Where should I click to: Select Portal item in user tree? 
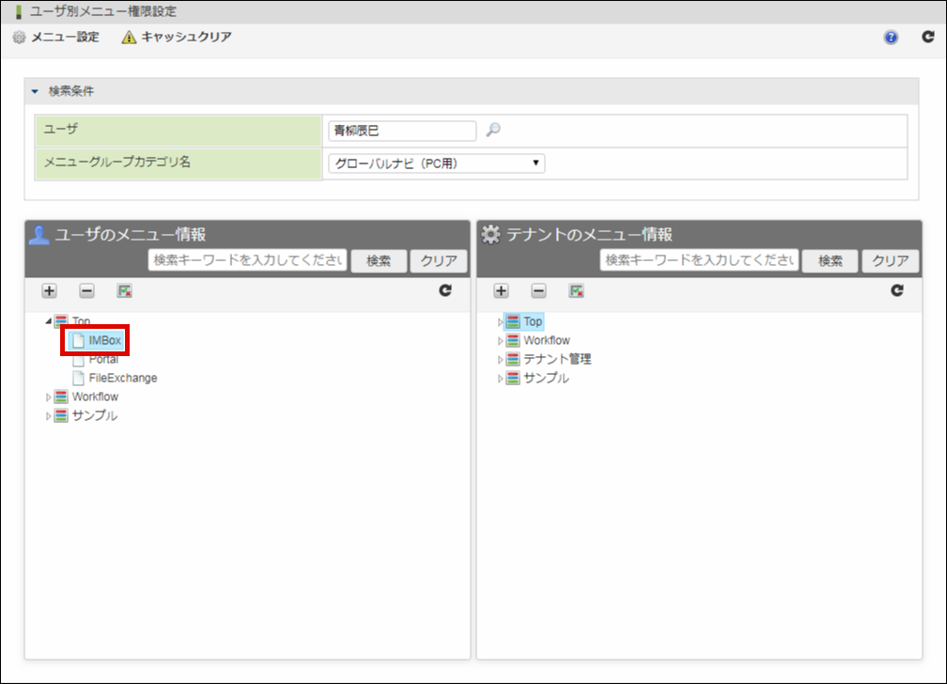pos(103,360)
